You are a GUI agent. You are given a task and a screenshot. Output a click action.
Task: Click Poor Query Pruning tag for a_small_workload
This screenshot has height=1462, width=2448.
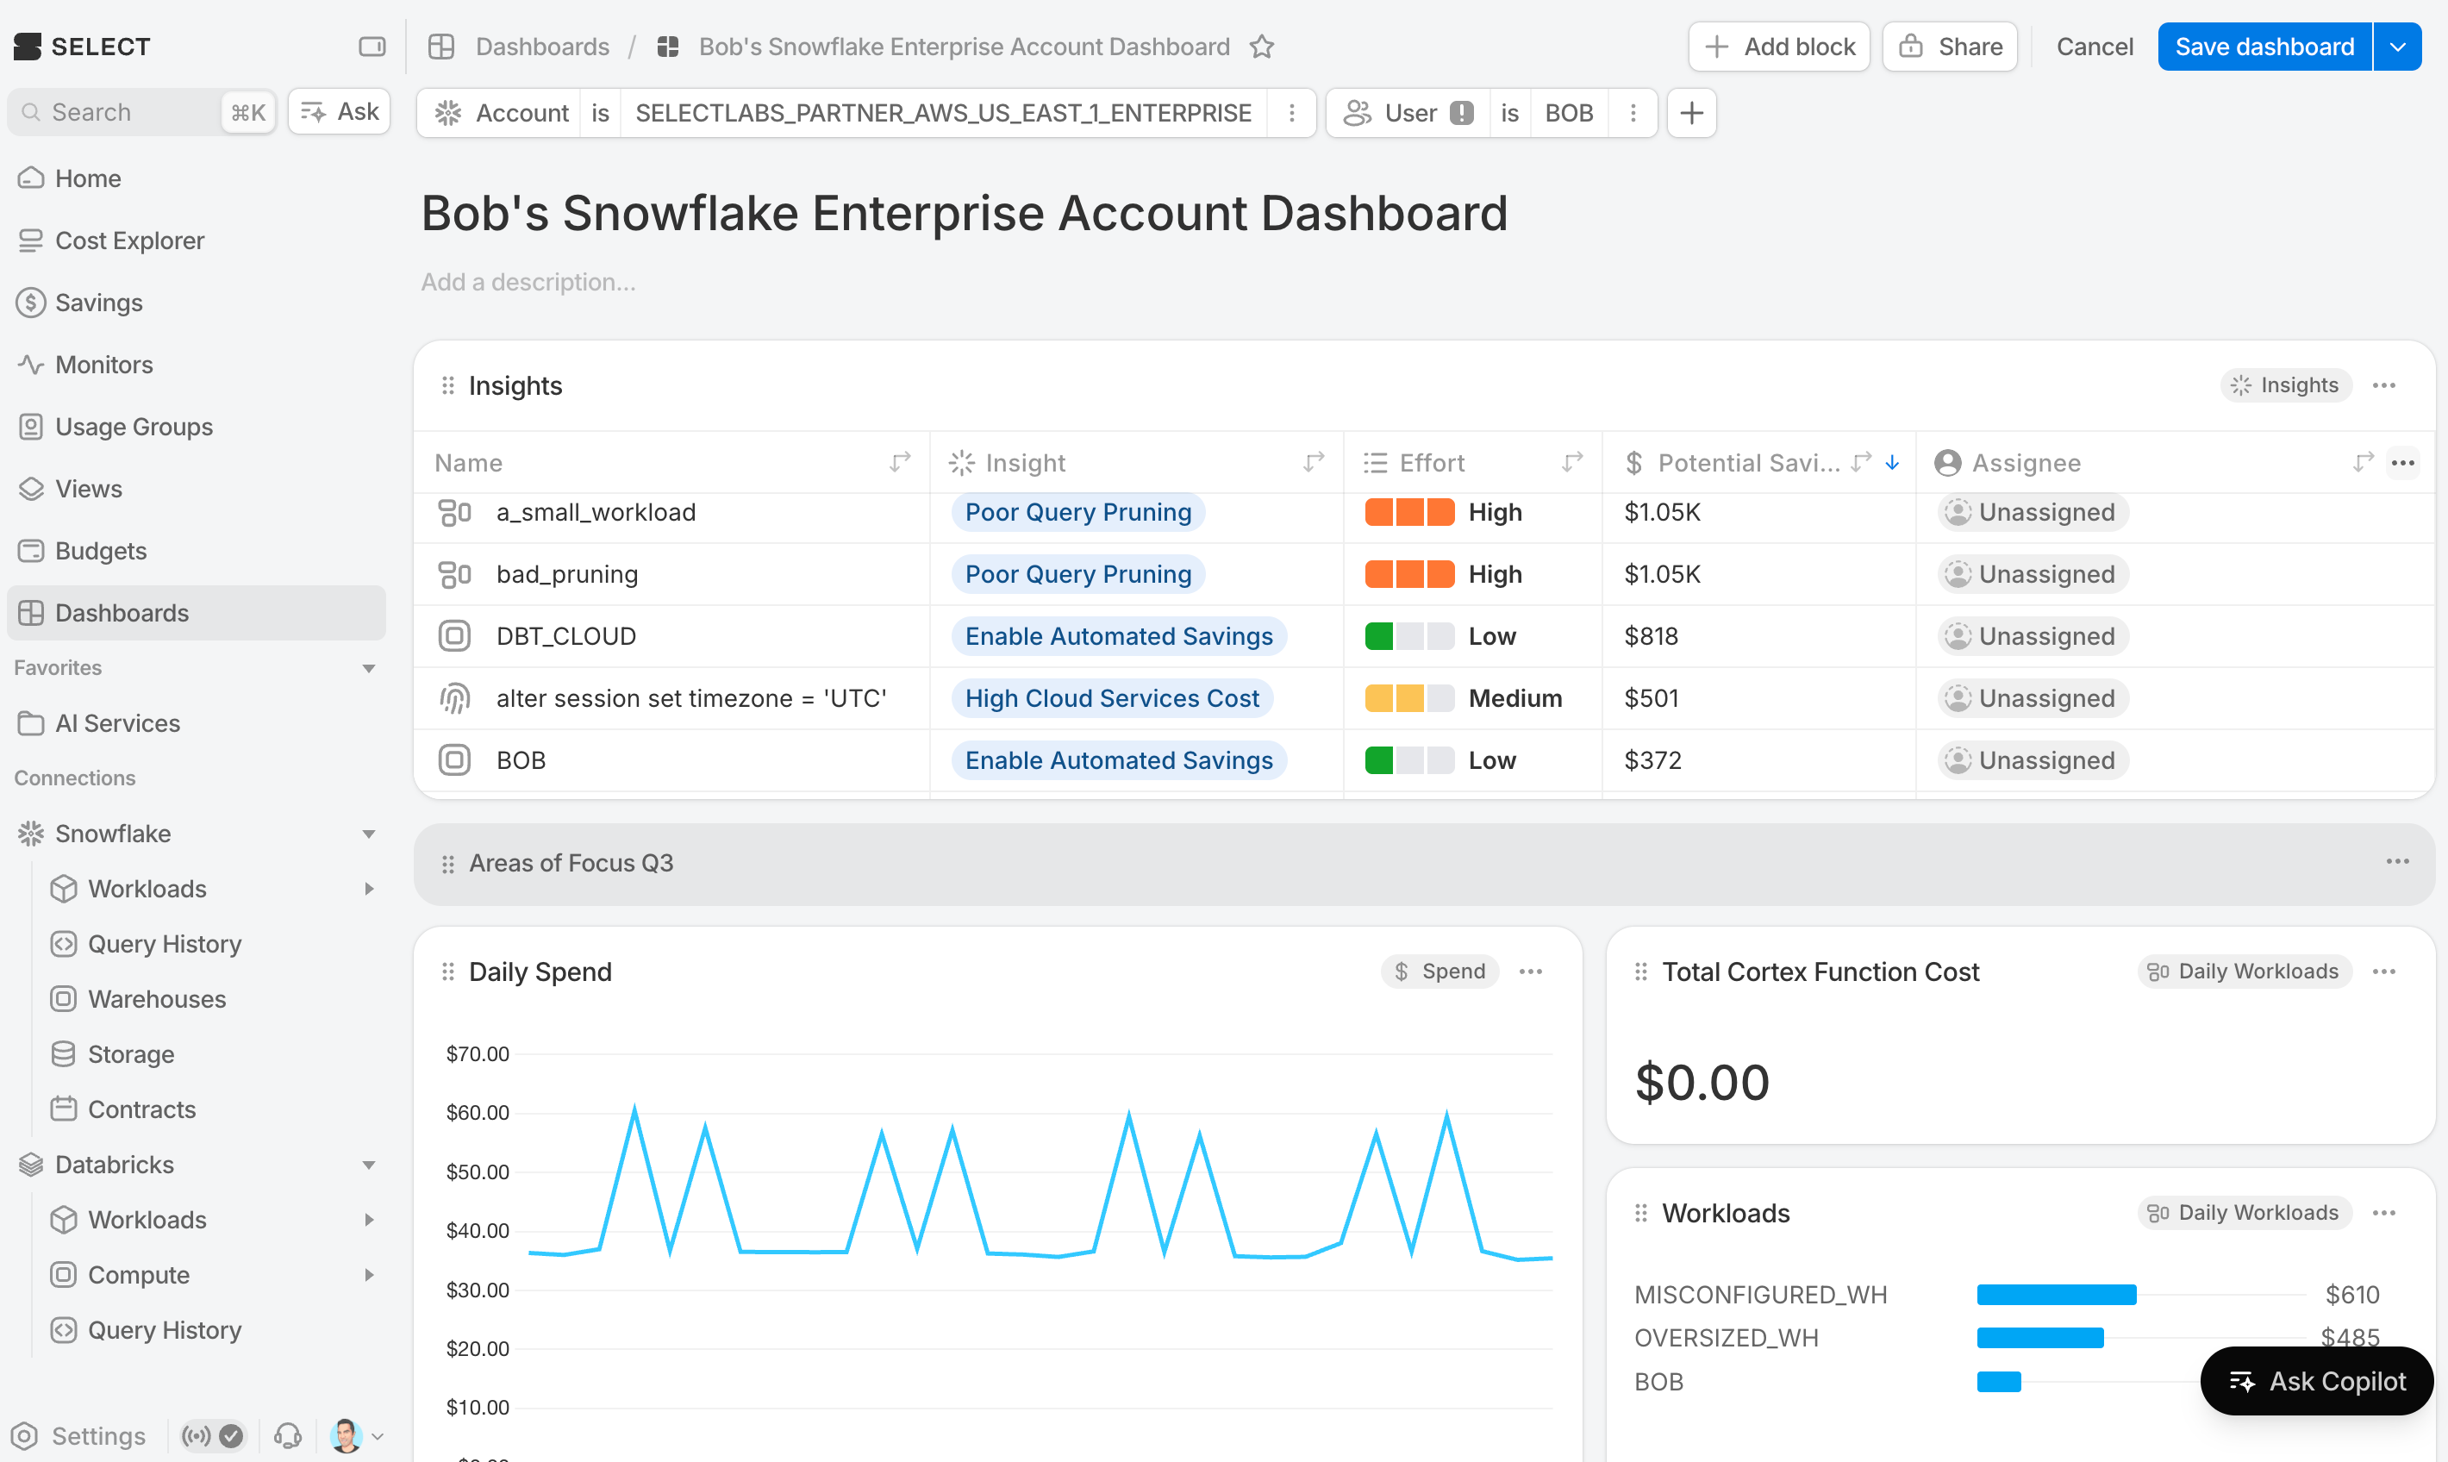coord(1077,512)
